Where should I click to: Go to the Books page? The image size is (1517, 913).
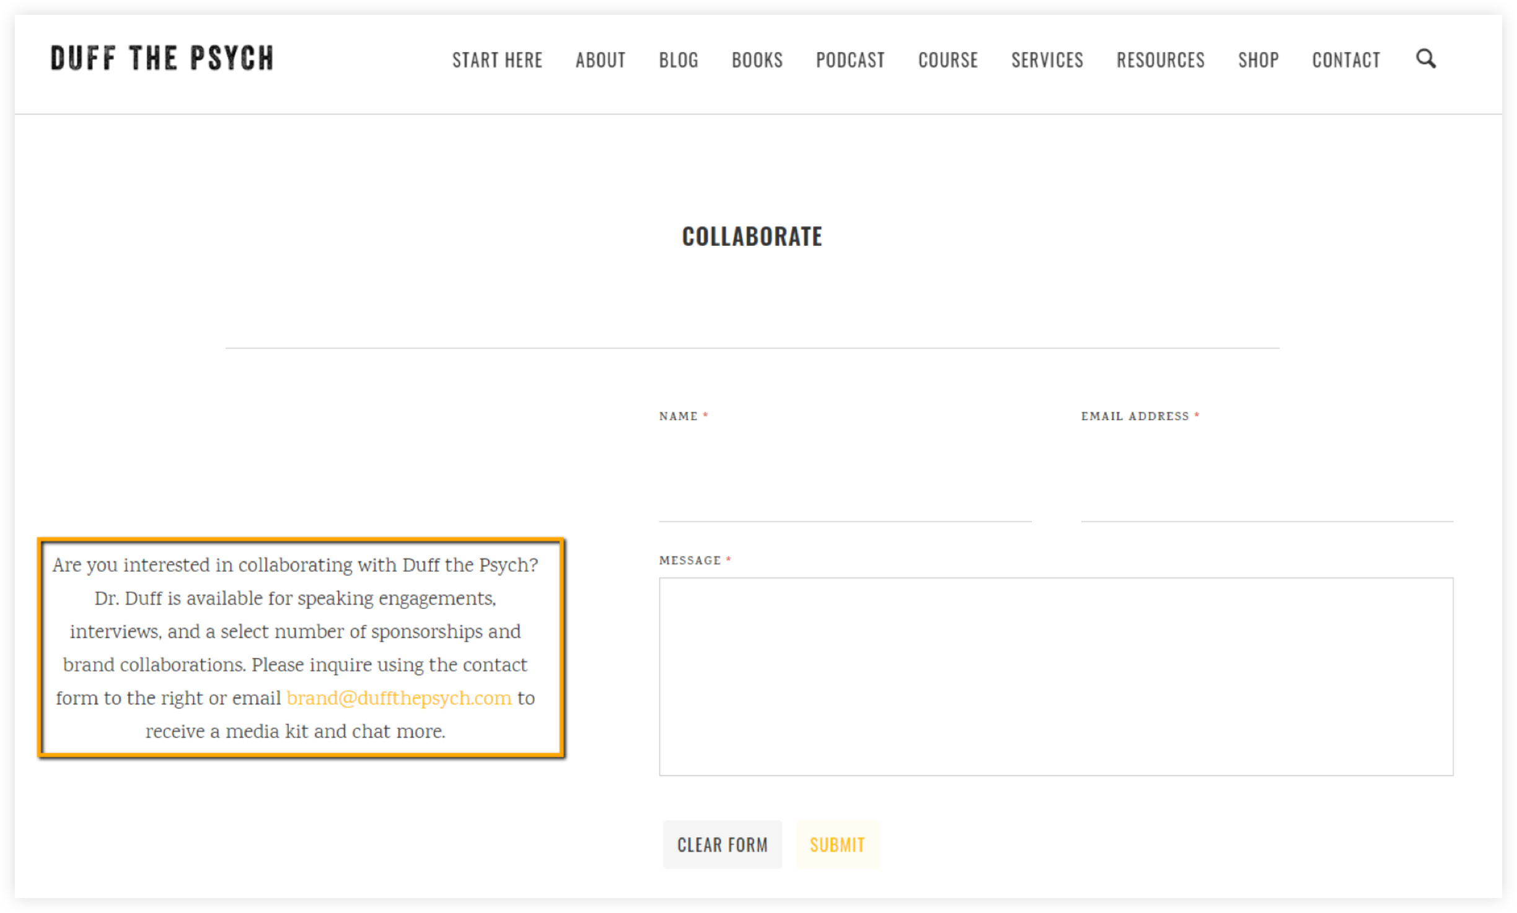point(757,60)
